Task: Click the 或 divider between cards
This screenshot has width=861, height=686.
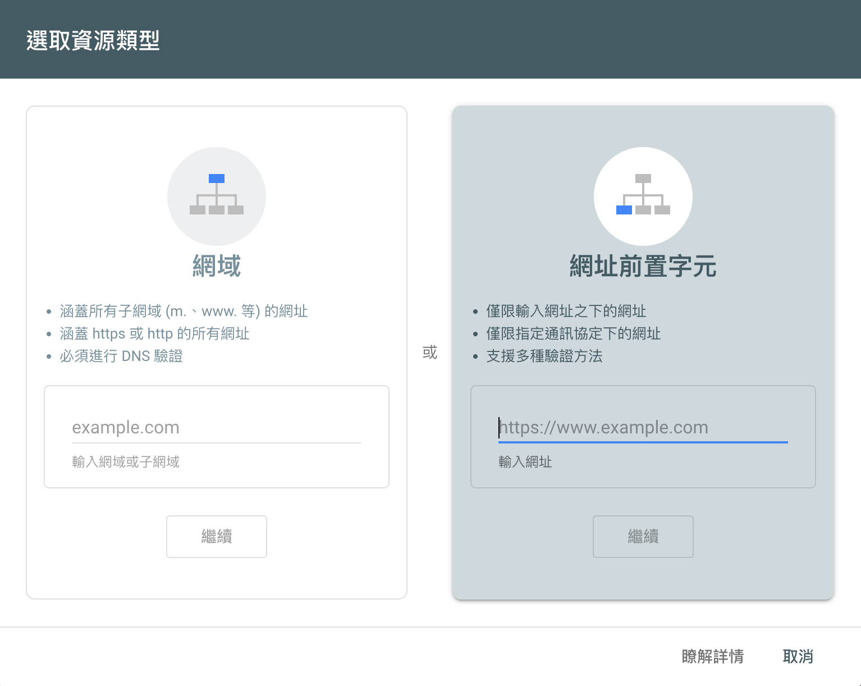Action: [429, 353]
